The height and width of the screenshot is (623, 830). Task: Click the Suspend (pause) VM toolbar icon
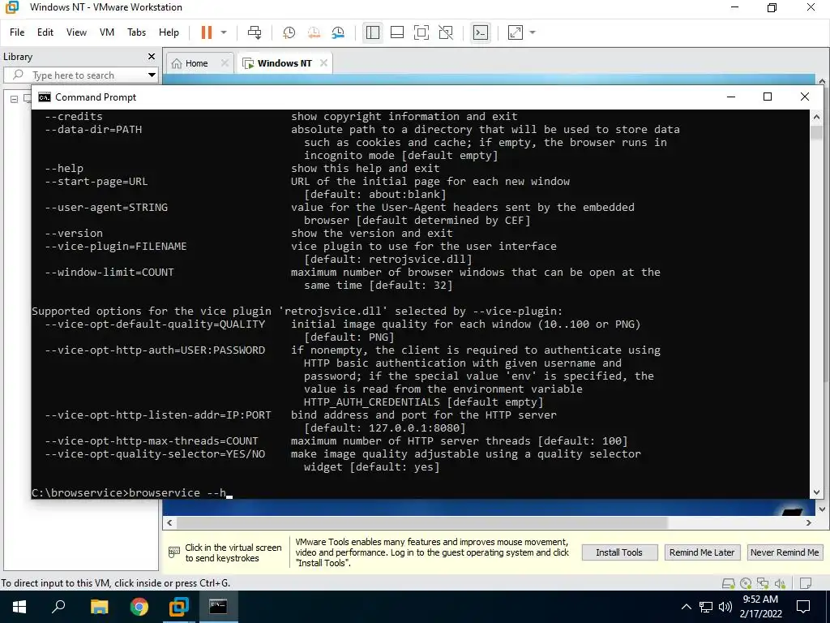pyautogui.click(x=207, y=32)
